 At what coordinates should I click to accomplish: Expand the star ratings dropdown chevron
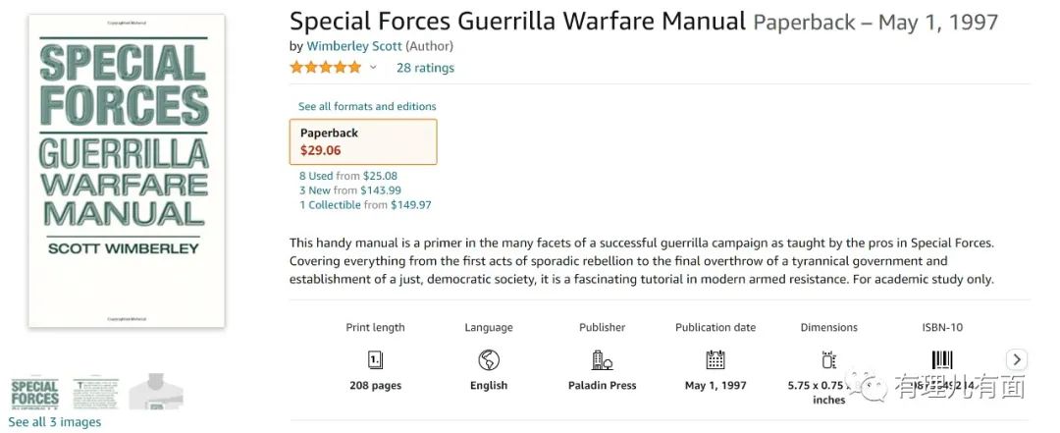point(373,68)
